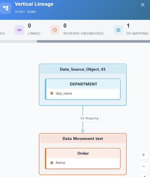Select the Data_Source_Object_45 node header
150x177 pixels.
coord(83,69)
